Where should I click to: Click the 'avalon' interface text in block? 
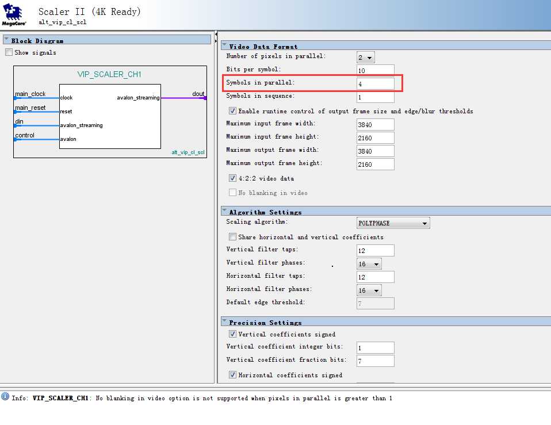pos(68,139)
